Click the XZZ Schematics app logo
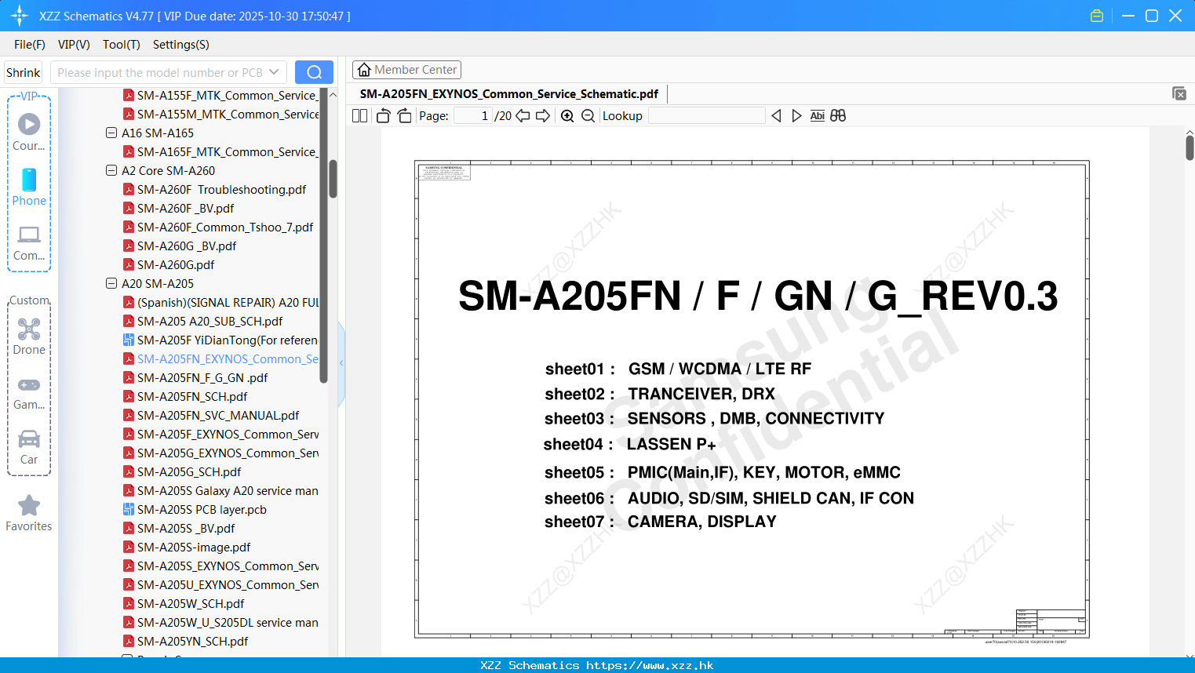The image size is (1195, 673). tap(20, 16)
